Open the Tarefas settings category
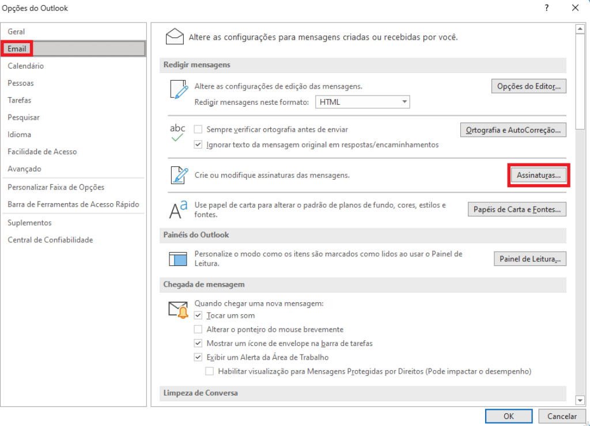The height and width of the screenshot is (426, 590). tap(73, 100)
